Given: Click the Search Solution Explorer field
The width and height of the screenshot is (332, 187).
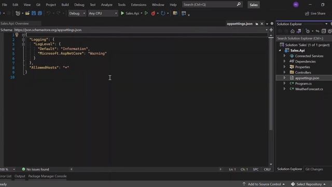Looking at the screenshot, I should (x=304, y=38).
